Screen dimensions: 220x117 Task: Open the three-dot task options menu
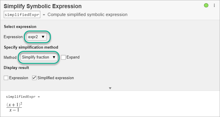tap(214, 6)
